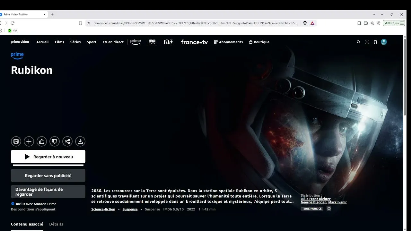This screenshot has width=411, height=231.
Task: Click the watch progress bar under play button
Action: [48, 165]
